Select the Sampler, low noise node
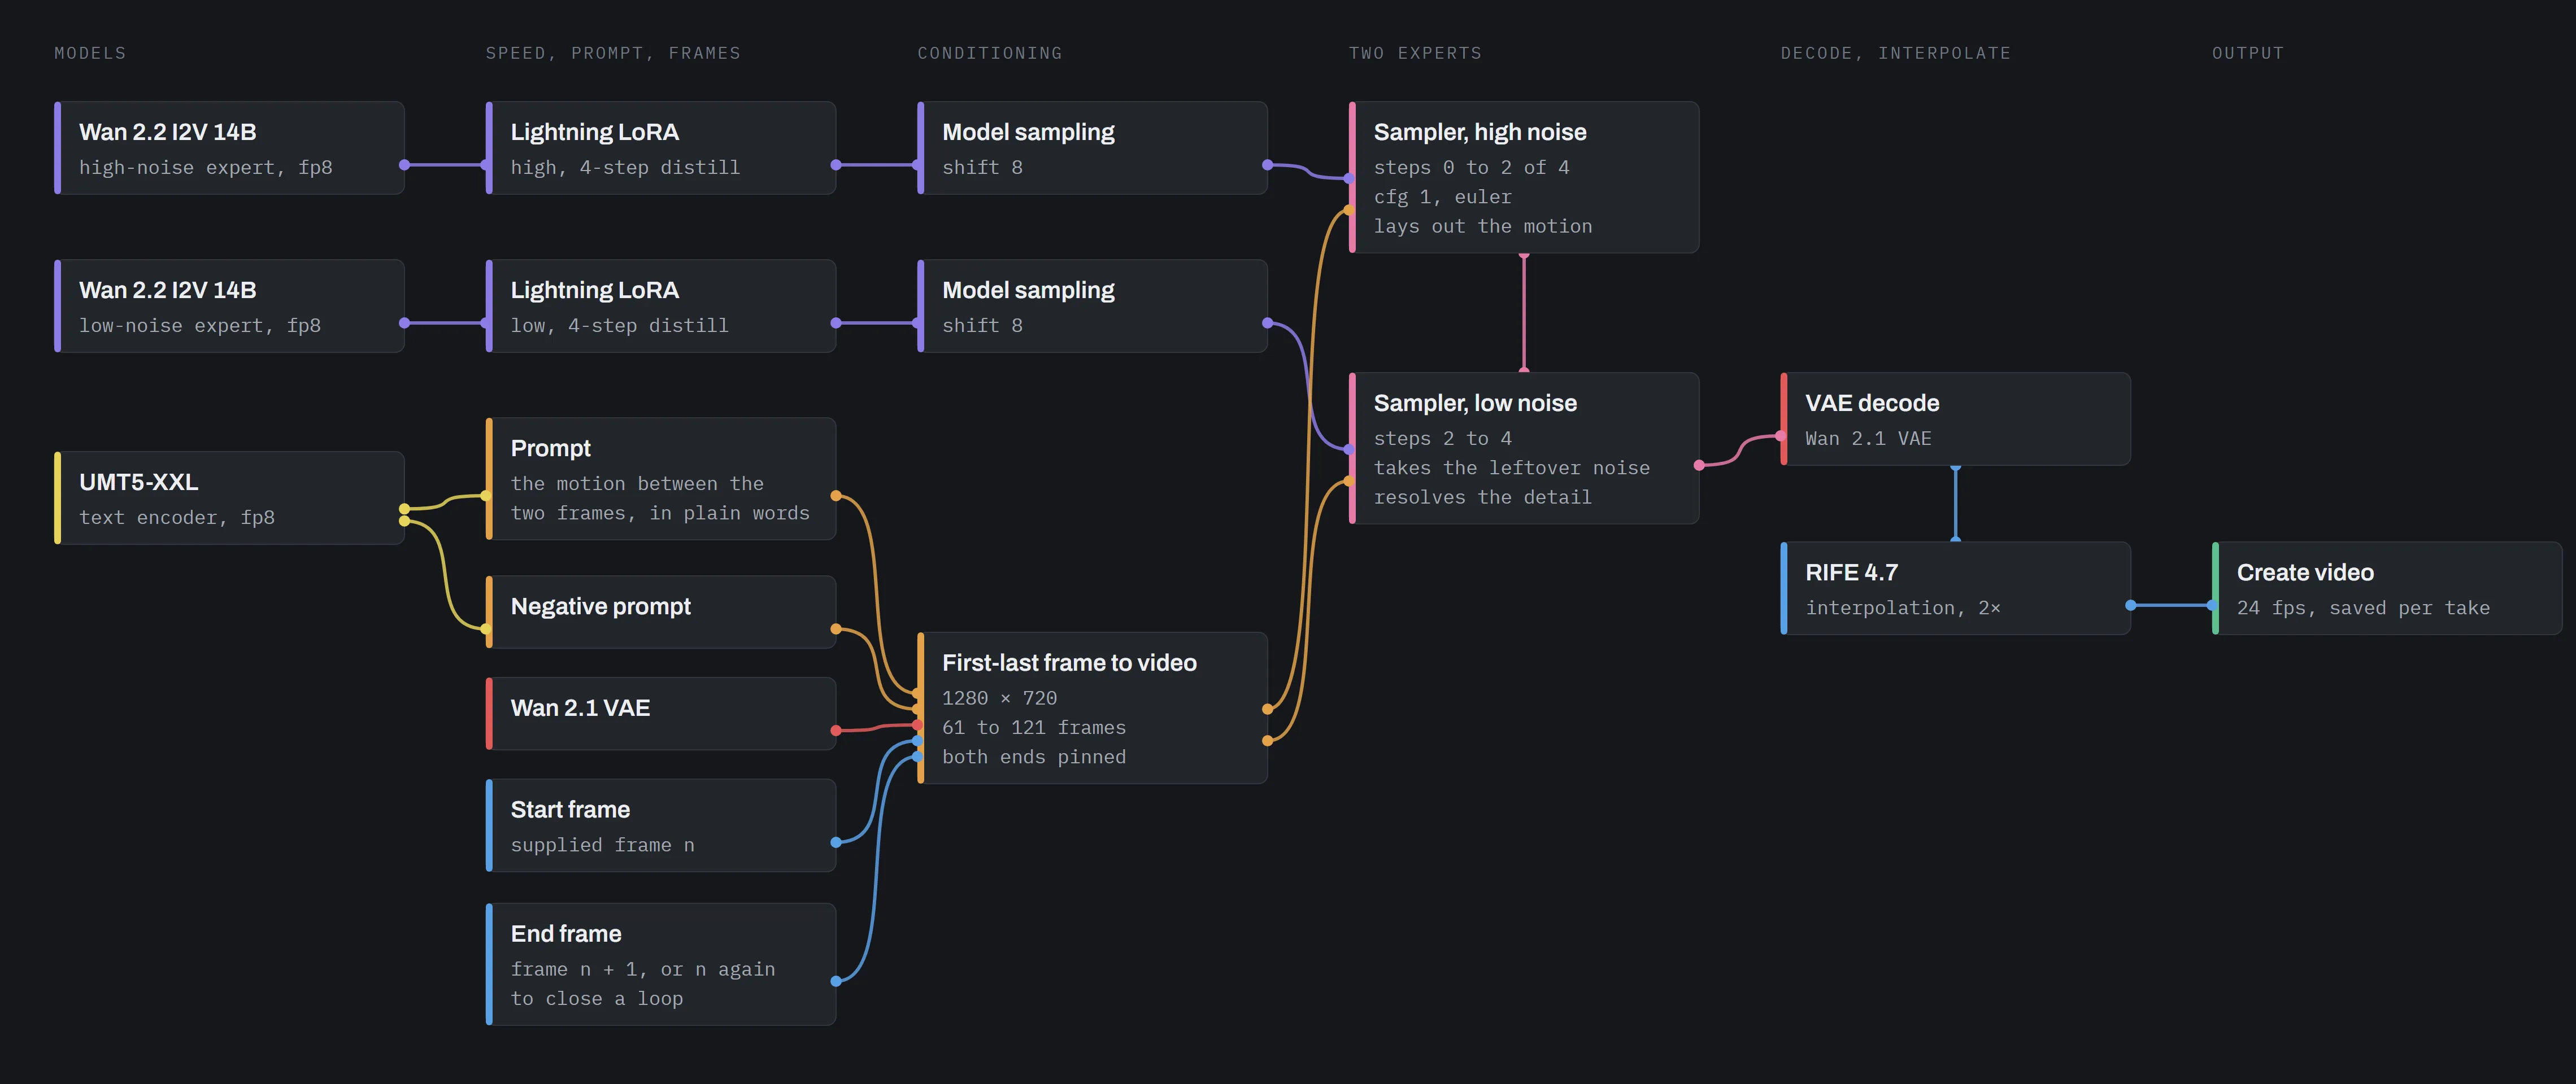The width and height of the screenshot is (2576, 1084). click(x=1524, y=449)
